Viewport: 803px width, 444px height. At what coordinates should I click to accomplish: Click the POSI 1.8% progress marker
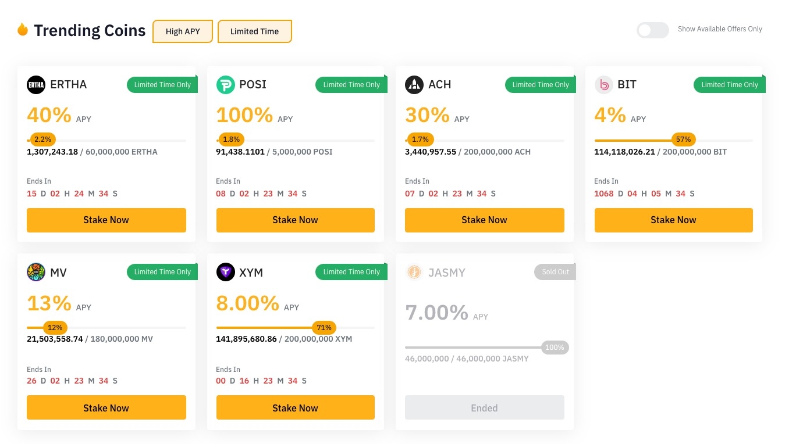231,139
